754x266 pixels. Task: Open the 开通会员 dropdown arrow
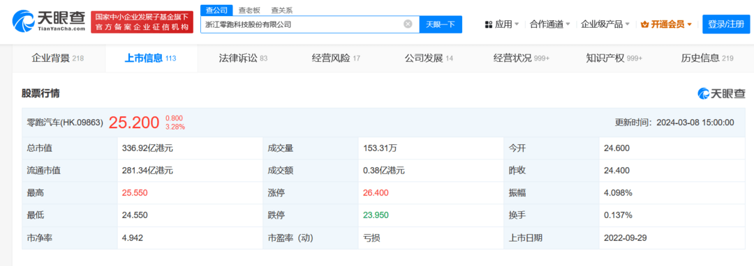[690, 24]
